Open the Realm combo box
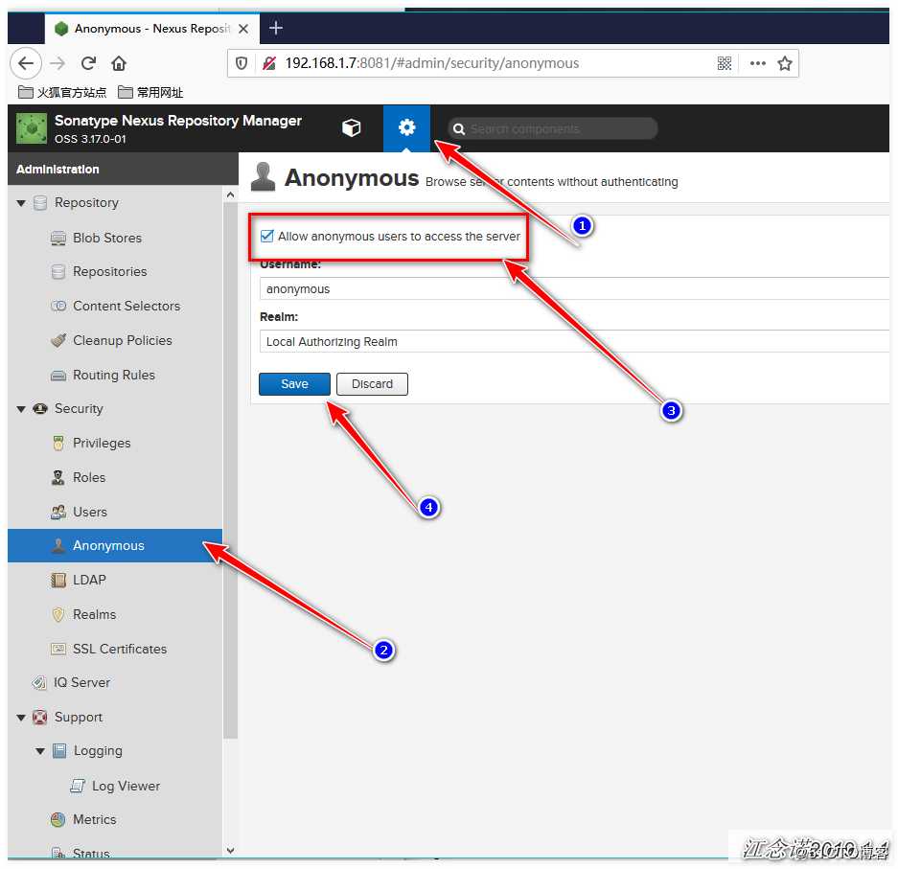Image resolution: width=898 pixels, height=869 pixels. tap(574, 342)
